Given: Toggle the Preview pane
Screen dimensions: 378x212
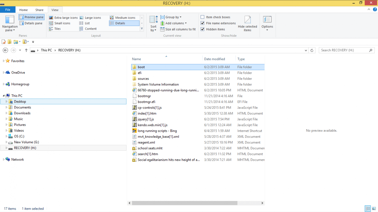Looking at the screenshot, I should [31, 17].
